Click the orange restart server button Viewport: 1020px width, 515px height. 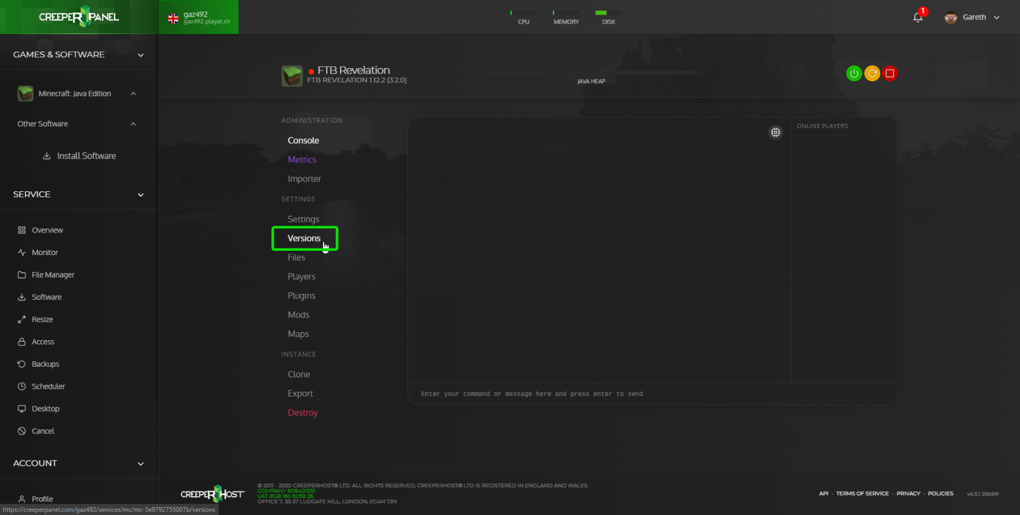(x=872, y=73)
